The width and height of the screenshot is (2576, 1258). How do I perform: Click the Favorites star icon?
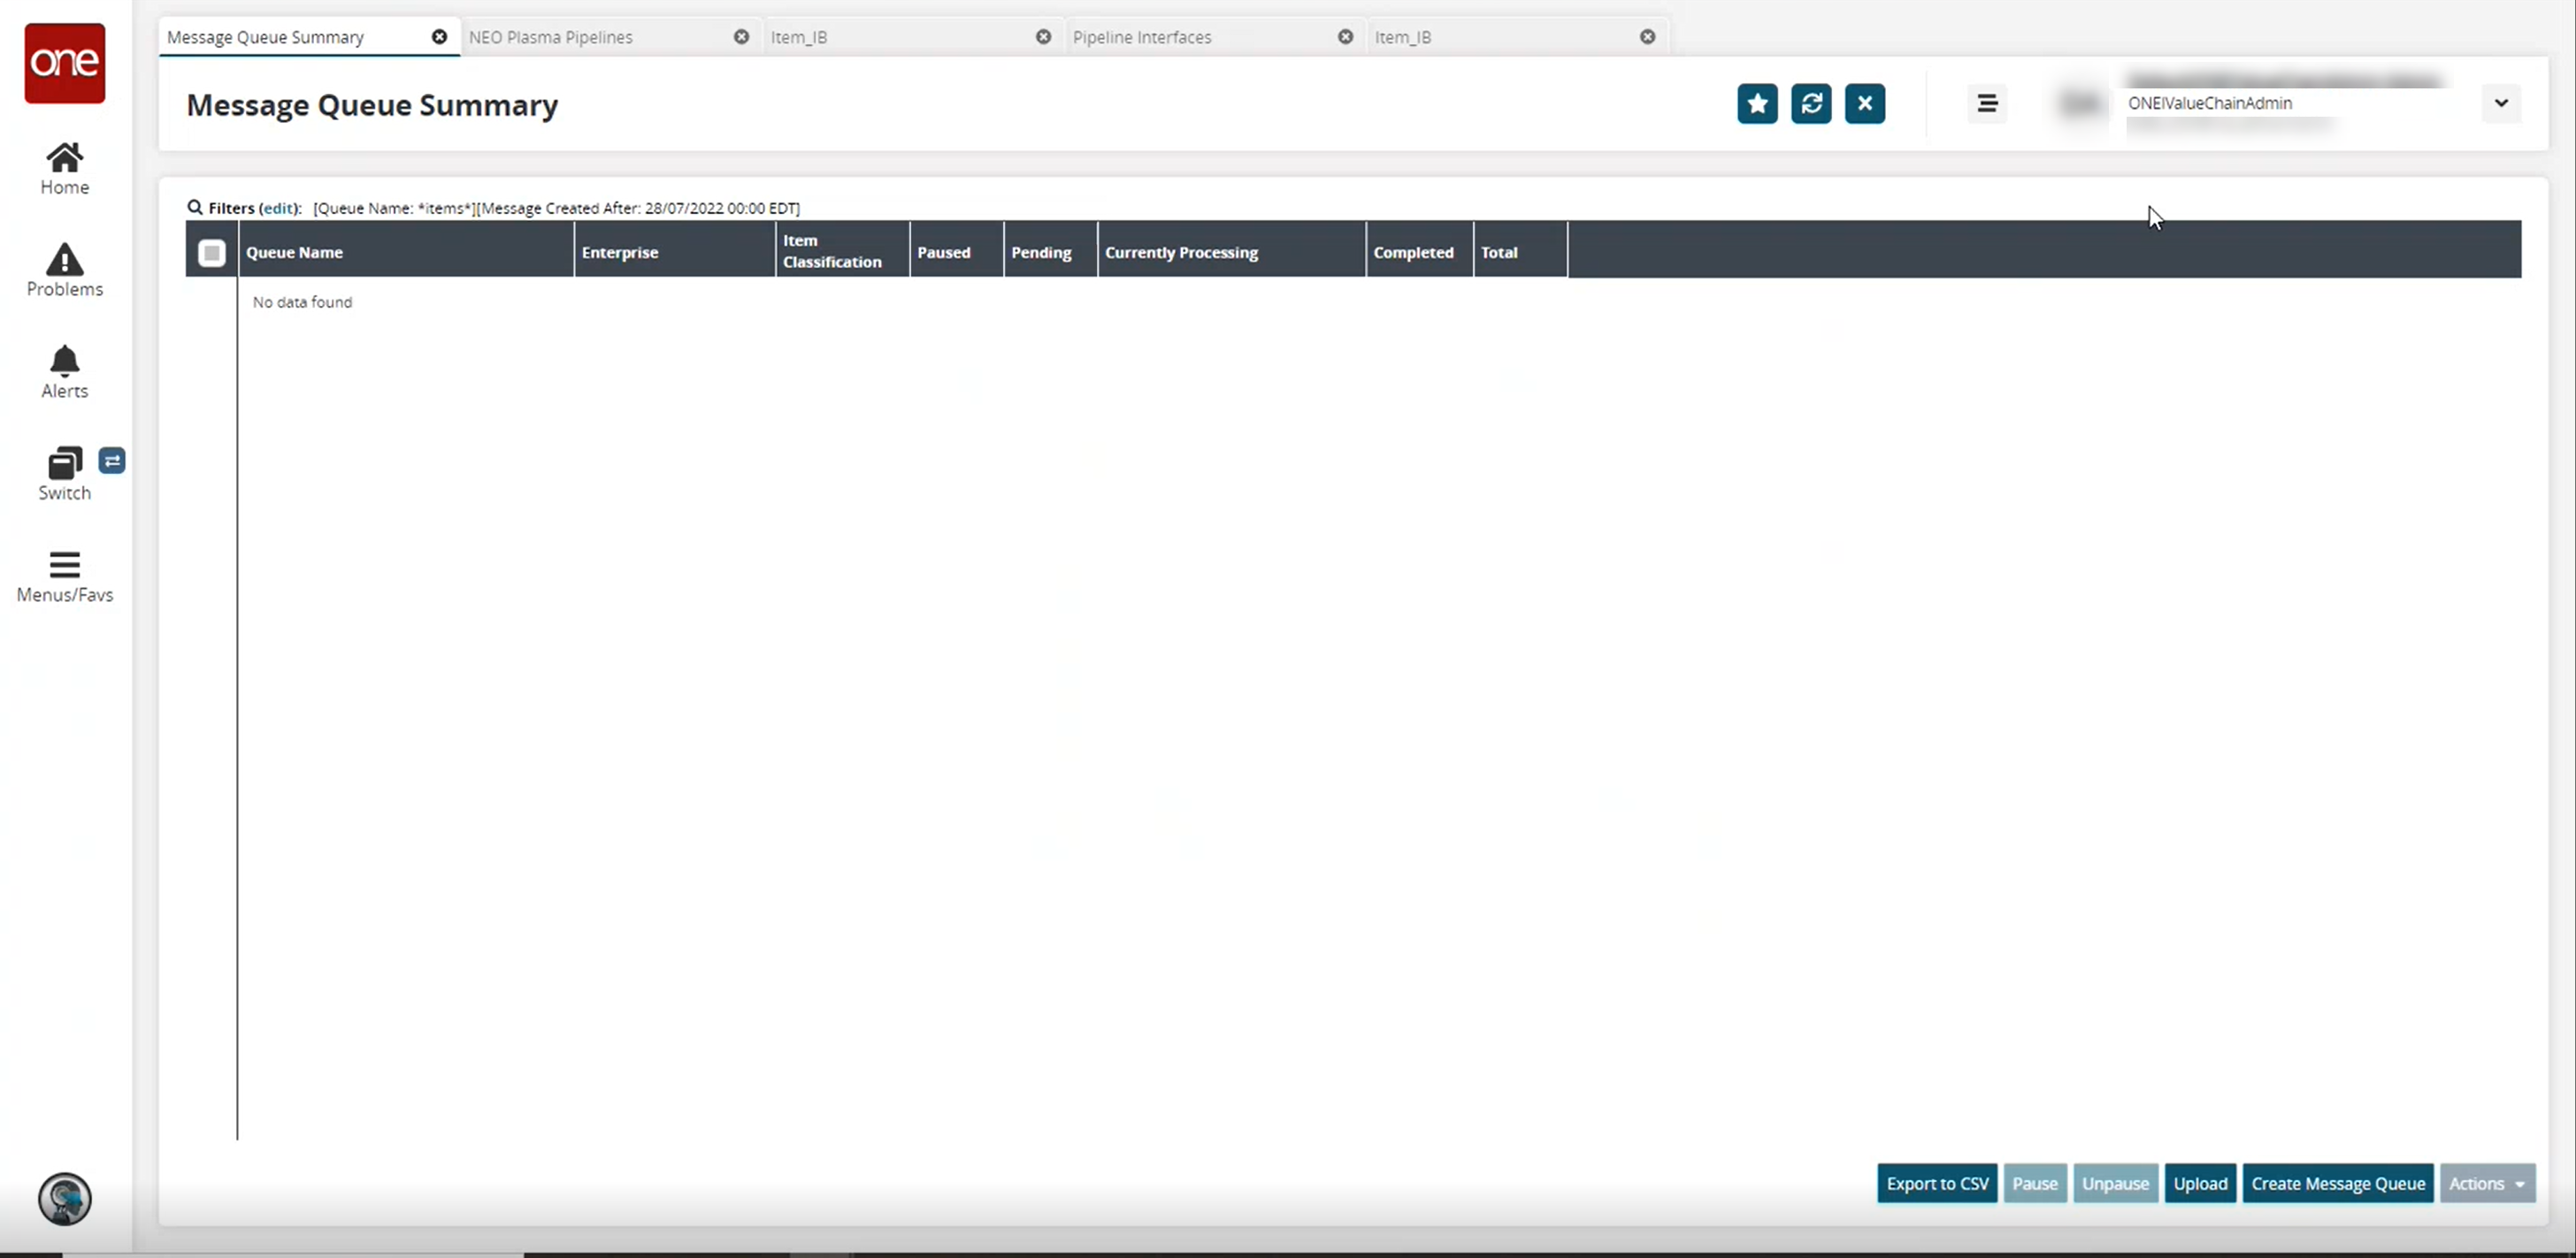1758,103
